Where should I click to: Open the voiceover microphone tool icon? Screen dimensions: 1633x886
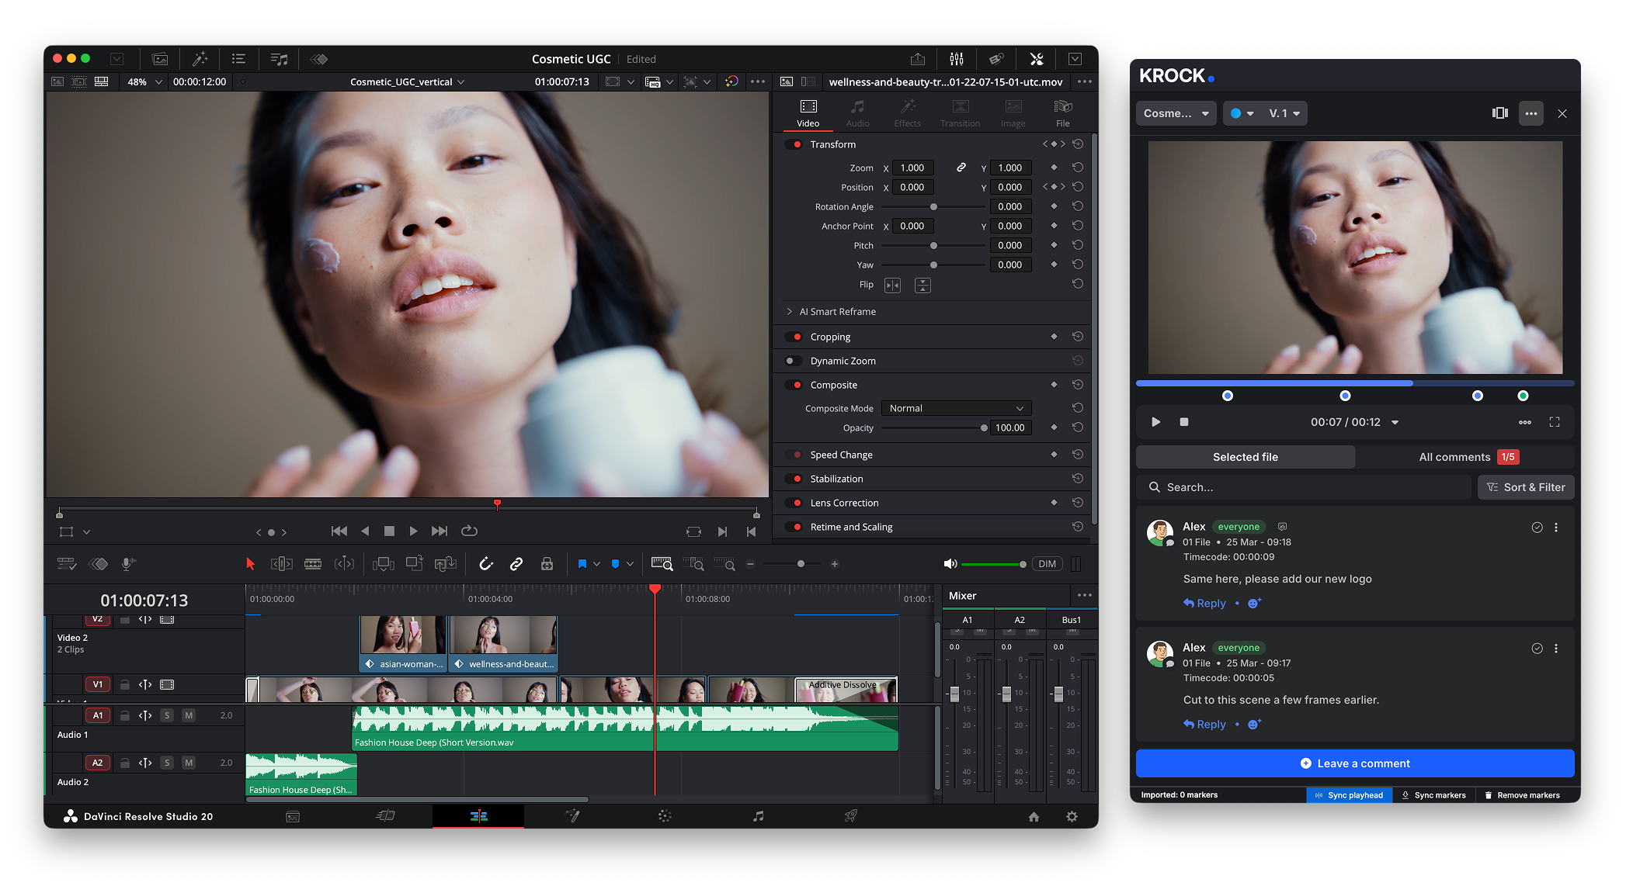129,564
